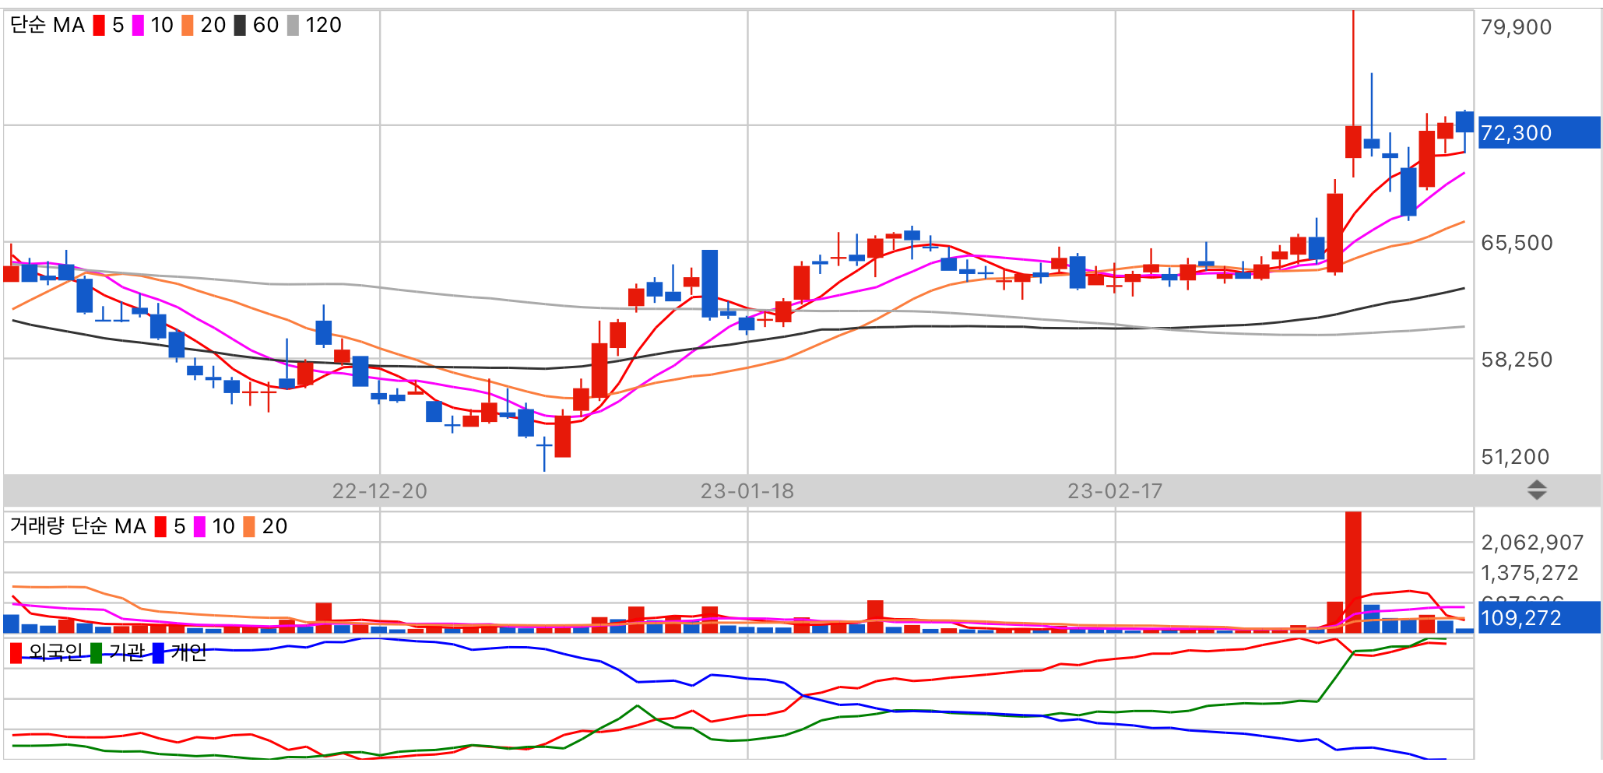Click the '거래량 단순 MA' volume legend label
Screen dimensions: 1603x773
(x=78, y=527)
